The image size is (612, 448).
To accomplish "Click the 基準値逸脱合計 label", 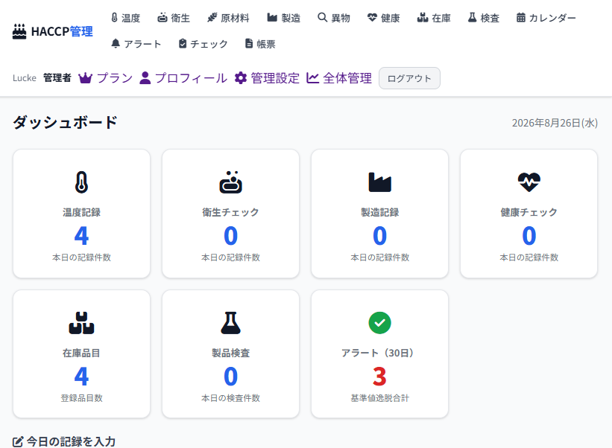I will coord(379,398).
